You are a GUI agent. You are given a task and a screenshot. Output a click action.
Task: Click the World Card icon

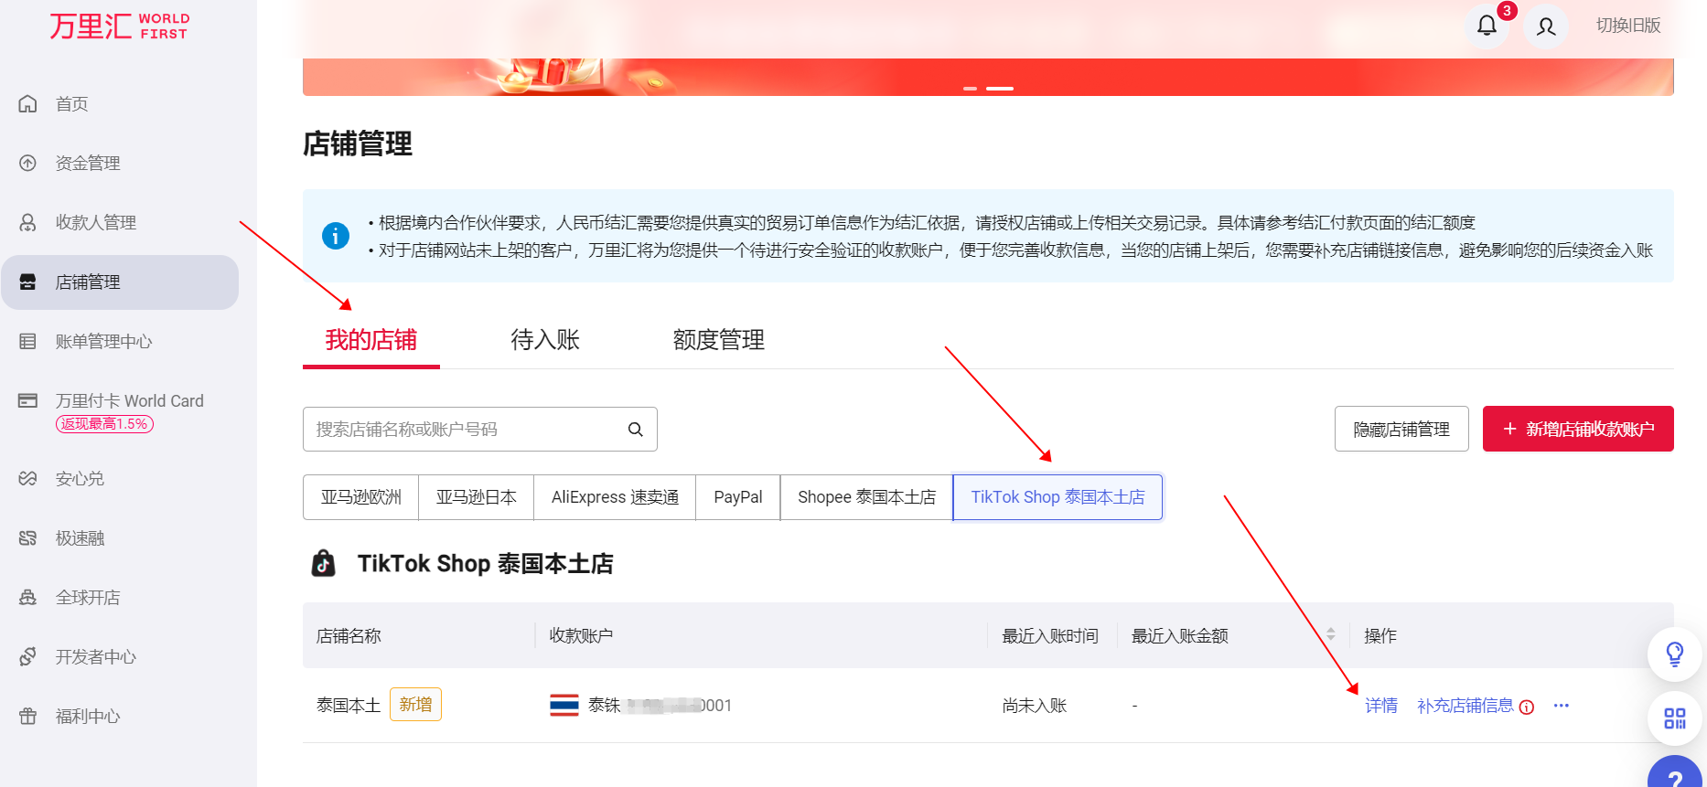click(28, 401)
